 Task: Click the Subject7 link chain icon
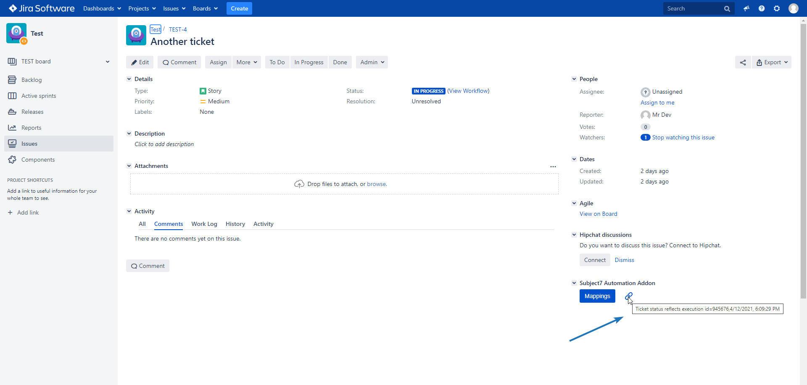point(628,296)
